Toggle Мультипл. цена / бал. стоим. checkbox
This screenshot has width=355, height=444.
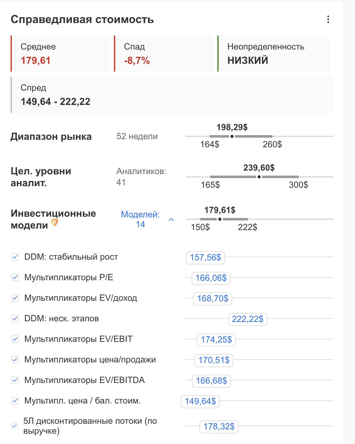(x=15, y=401)
